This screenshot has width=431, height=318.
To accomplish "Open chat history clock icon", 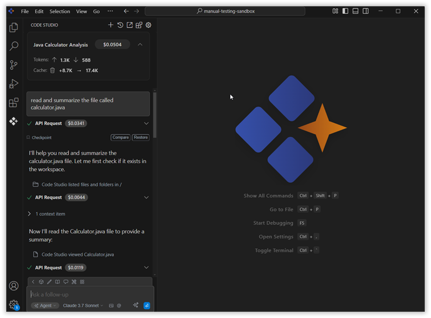I will (x=120, y=25).
